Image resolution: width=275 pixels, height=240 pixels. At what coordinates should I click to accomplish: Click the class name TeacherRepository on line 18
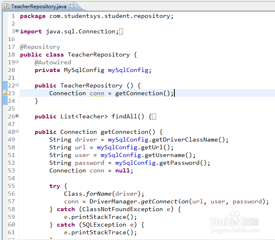pyautogui.click(x=99, y=55)
